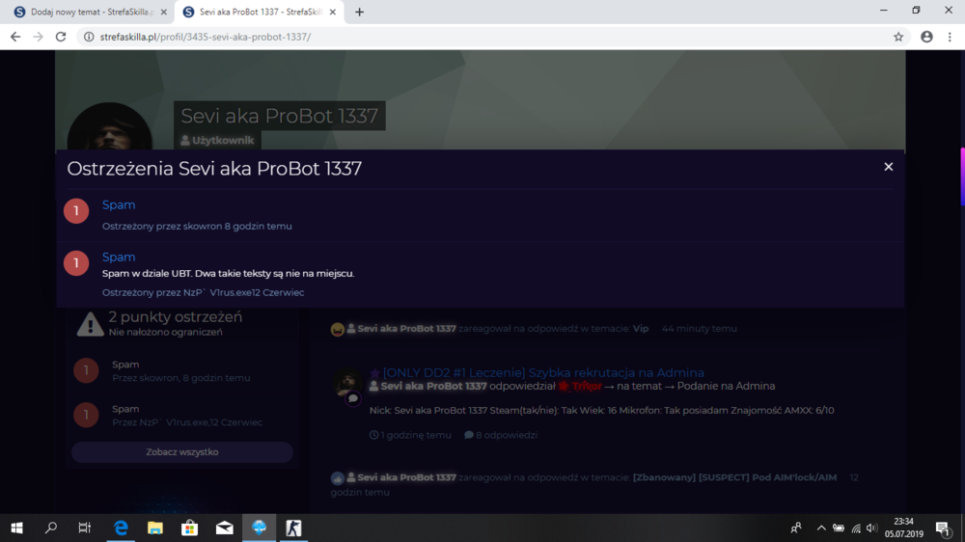Click the star icon before the ONLY DD2 topic
965x542 pixels.
[x=374, y=373]
